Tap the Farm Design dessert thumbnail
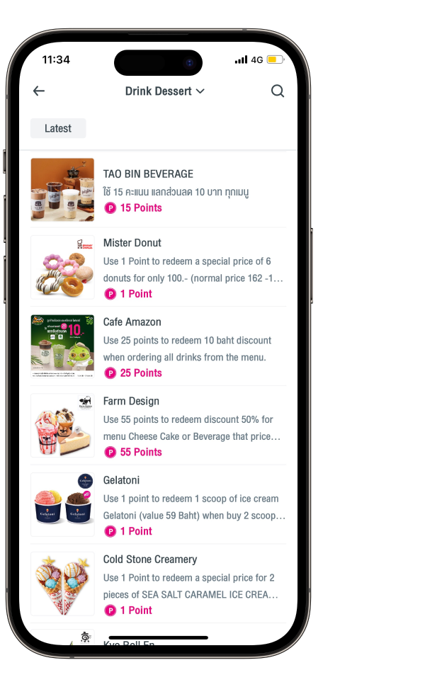The image size is (425, 687). [x=62, y=426]
